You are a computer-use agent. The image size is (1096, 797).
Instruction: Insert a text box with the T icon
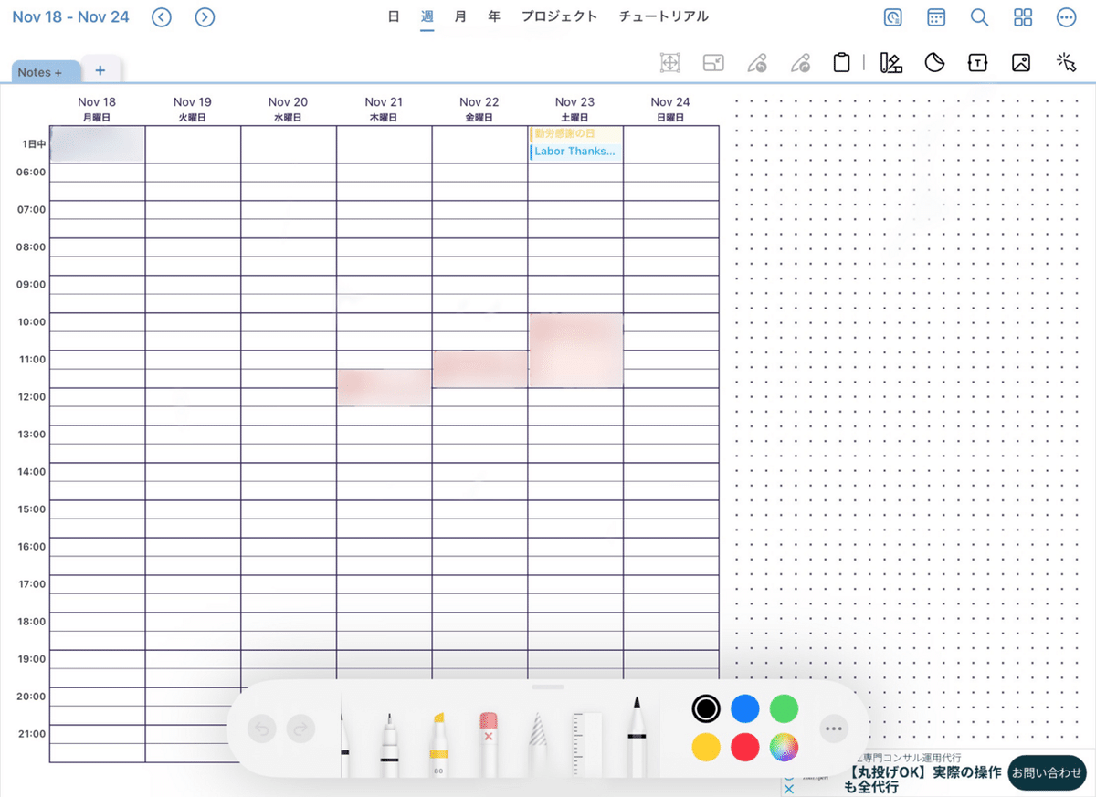coord(977,62)
